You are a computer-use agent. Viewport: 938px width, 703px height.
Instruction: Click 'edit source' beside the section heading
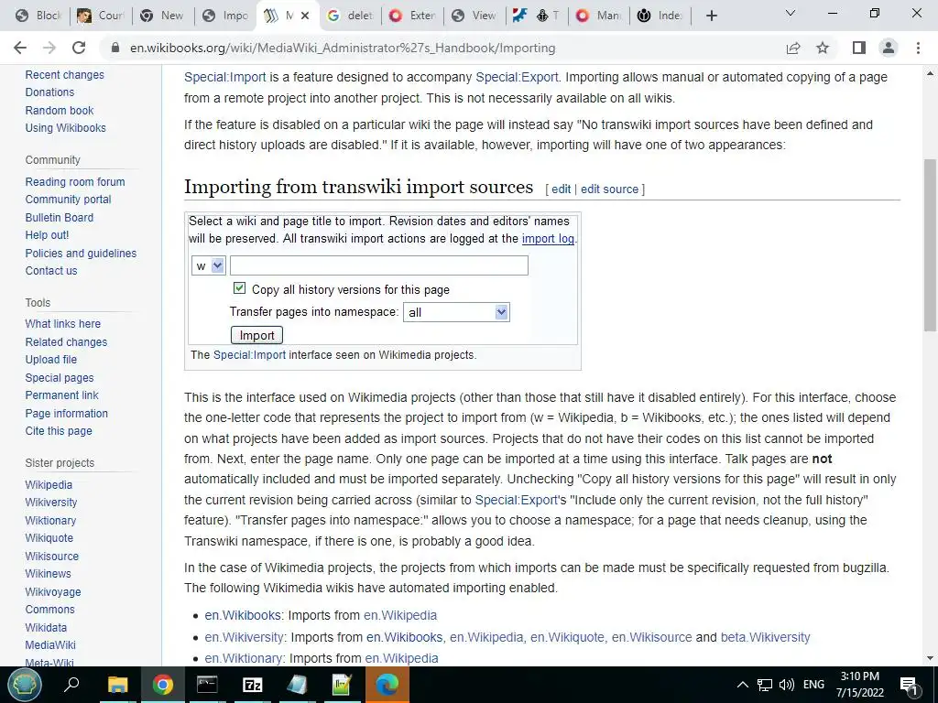pos(609,189)
